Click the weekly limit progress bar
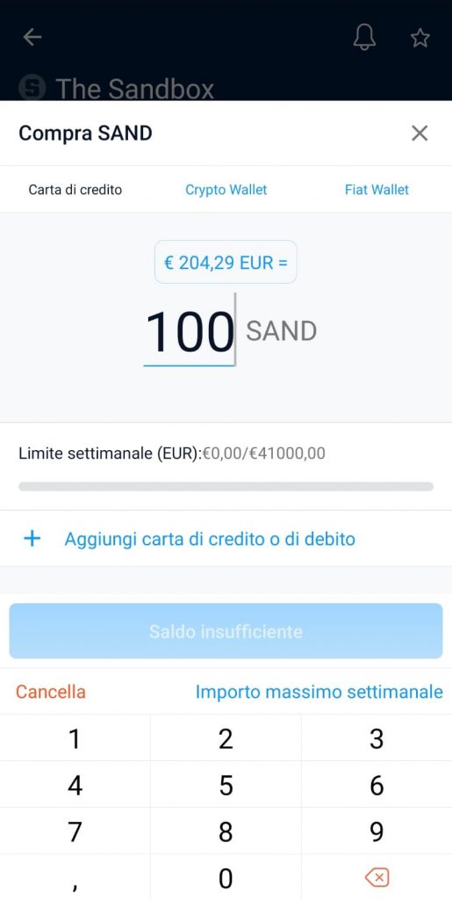 (226, 487)
